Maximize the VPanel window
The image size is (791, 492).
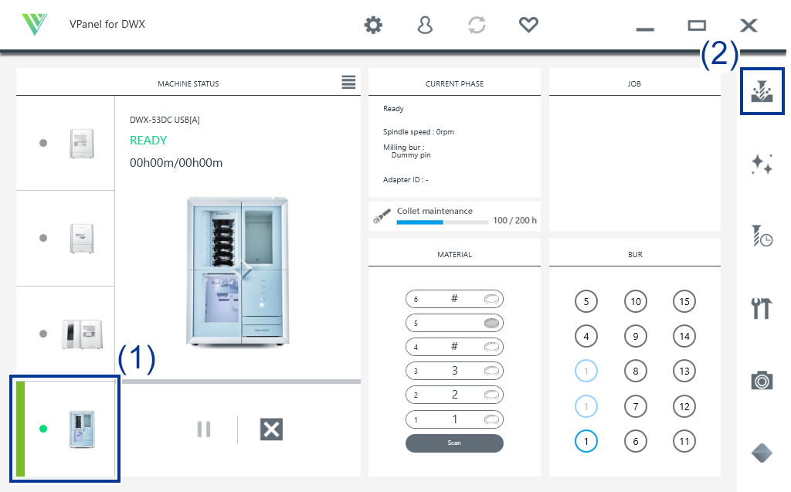pyautogui.click(x=698, y=25)
